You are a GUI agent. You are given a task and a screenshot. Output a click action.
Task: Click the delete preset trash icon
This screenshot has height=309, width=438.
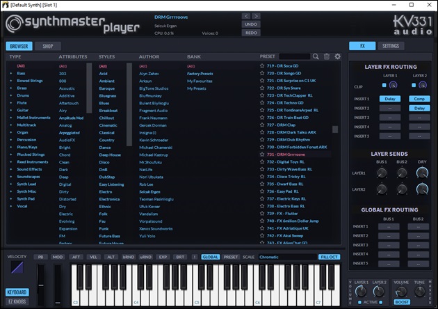tap(327, 56)
